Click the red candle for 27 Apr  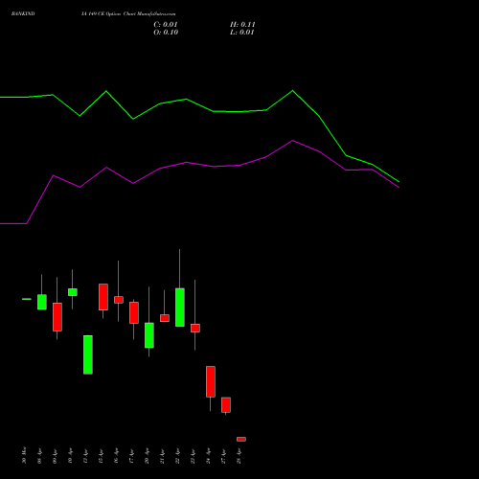click(x=226, y=405)
